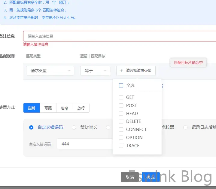Select the HEAD request method checkbox
This screenshot has height=189, width=216.
(121, 114)
